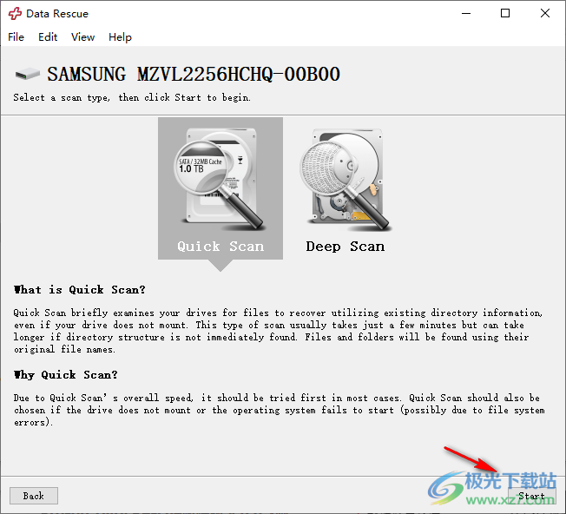This screenshot has height=514, width=566.
Task: Click the Deep Scan text label
Action: click(345, 247)
